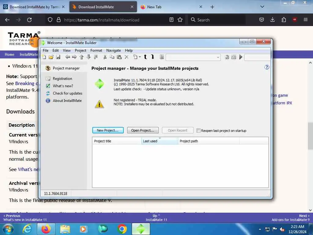Select Registration in the sidebar
The height and width of the screenshot is (235, 313).
click(x=59, y=79)
